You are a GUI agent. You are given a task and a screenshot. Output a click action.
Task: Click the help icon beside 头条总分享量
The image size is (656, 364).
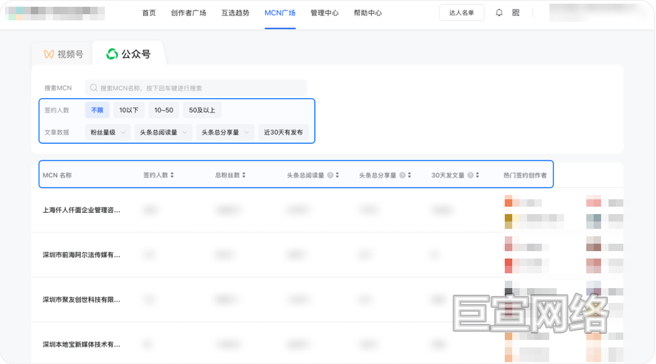coord(402,175)
